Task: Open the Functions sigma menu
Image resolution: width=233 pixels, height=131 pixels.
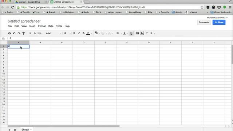Action: pos(152,33)
